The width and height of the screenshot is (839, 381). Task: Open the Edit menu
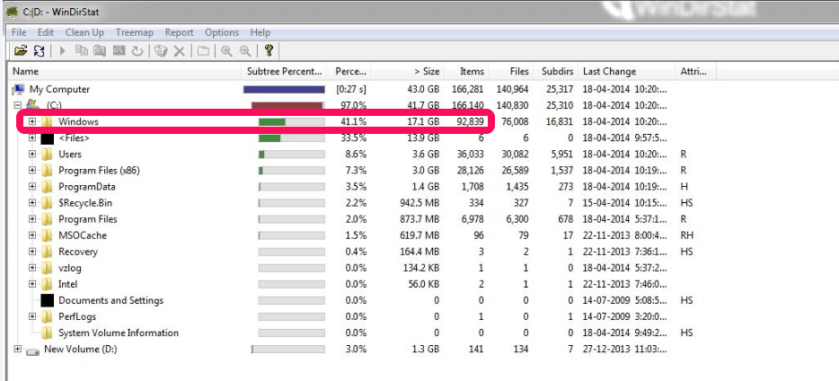[46, 32]
